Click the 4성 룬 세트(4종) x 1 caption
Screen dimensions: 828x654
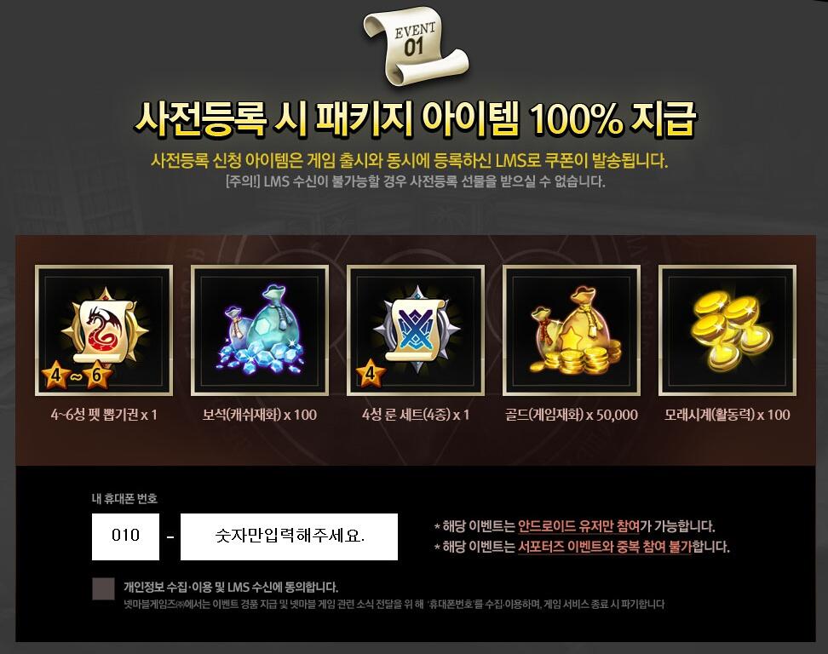(x=416, y=415)
